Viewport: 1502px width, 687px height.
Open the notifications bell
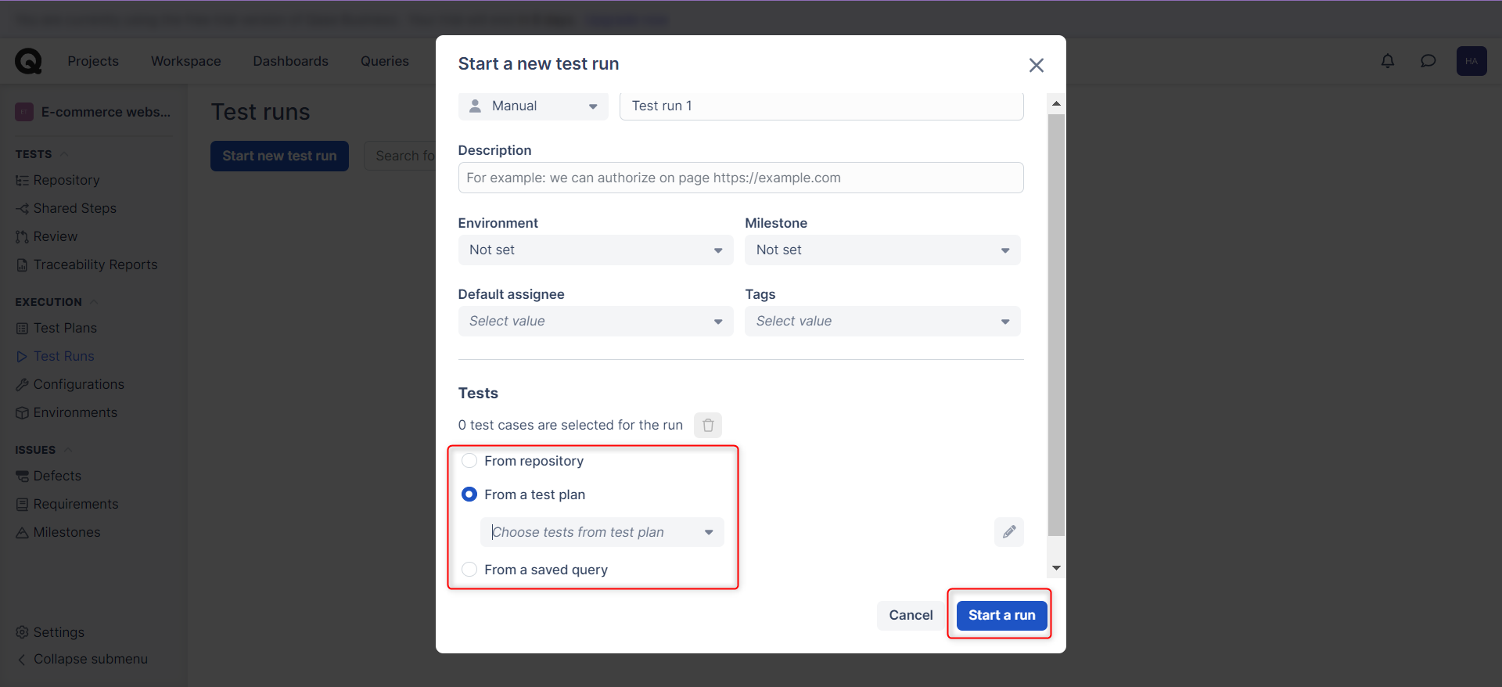click(1387, 61)
